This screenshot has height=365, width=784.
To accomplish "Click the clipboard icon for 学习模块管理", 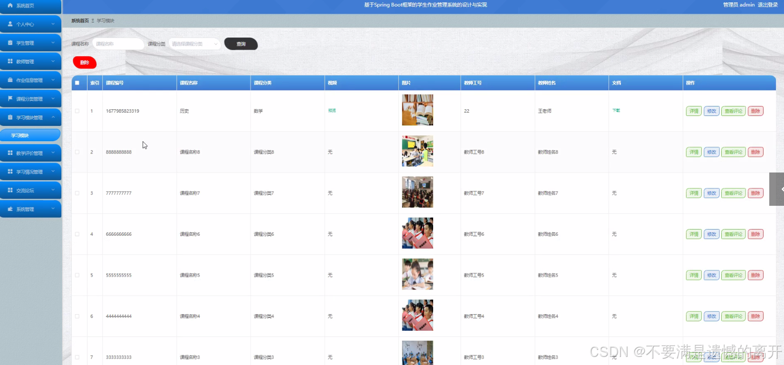I will (10, 117).
